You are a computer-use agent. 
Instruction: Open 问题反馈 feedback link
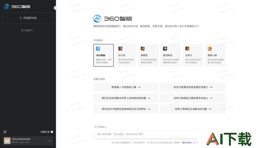45,132
